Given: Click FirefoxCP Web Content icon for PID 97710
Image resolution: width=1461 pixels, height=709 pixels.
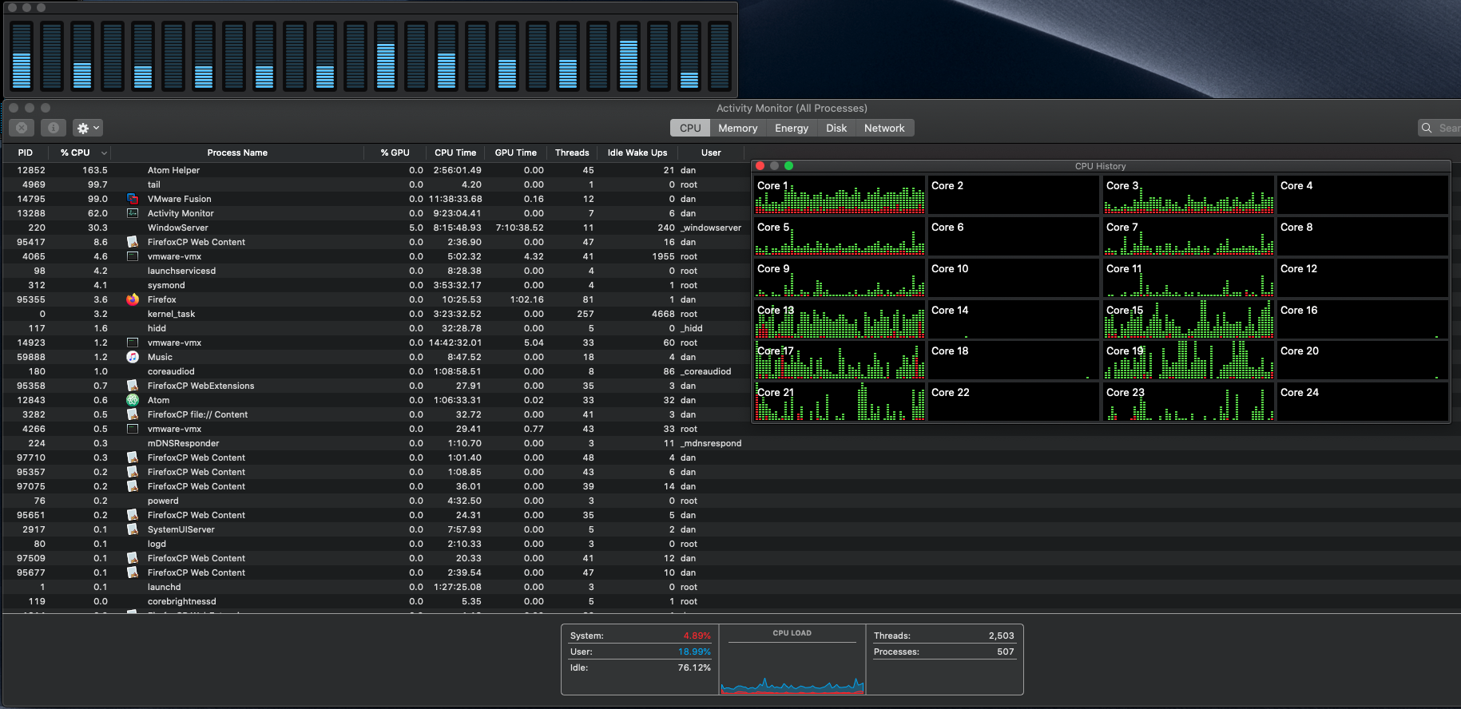Looking at the screenshot, I should (x=133, y=457).
